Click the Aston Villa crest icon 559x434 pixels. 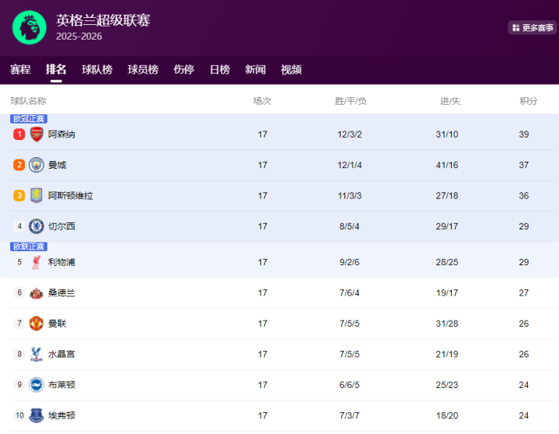click(37, 196)
